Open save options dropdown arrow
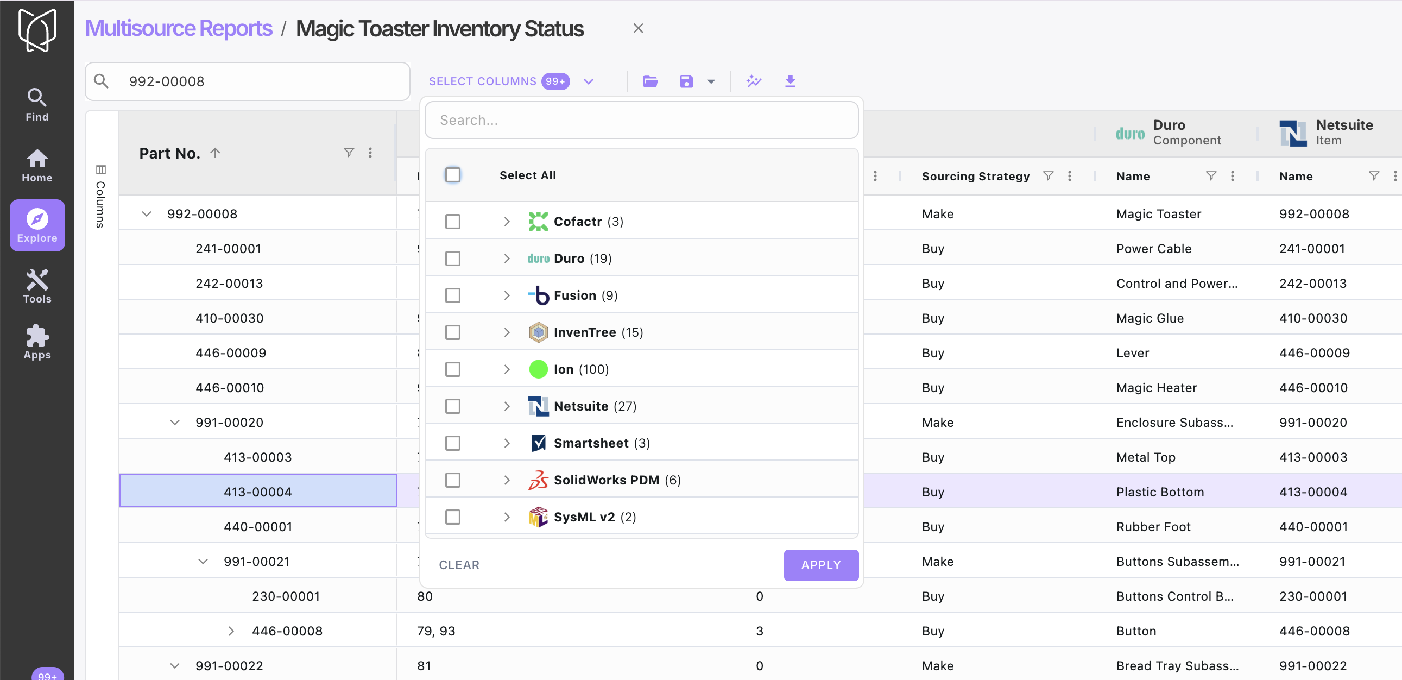This screenshot has height=680, width=1402. click(x=711, y=81)
